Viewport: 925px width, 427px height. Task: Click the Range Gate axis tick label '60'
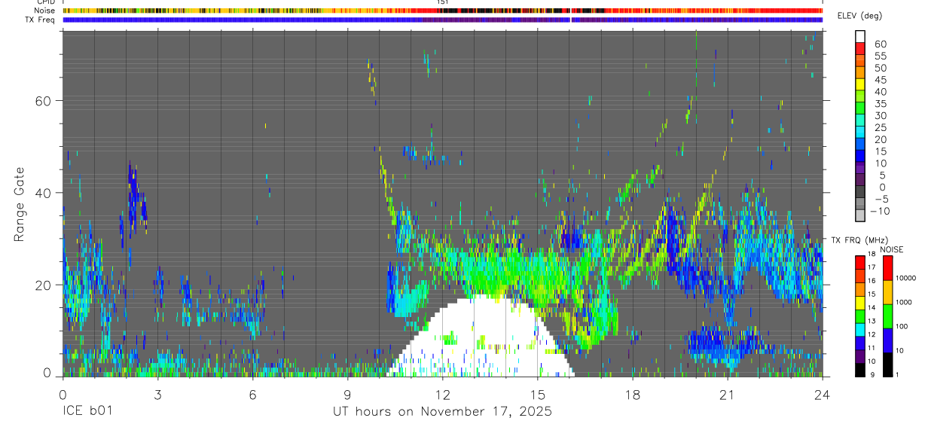click(x=43, y=100)
